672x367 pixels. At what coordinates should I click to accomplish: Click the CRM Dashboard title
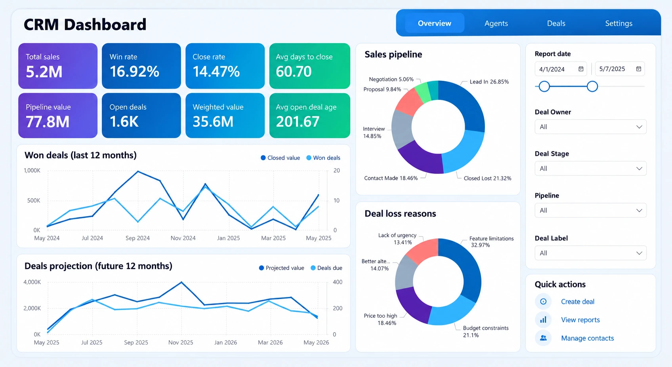pyautogui.click(x=85, y=25)
